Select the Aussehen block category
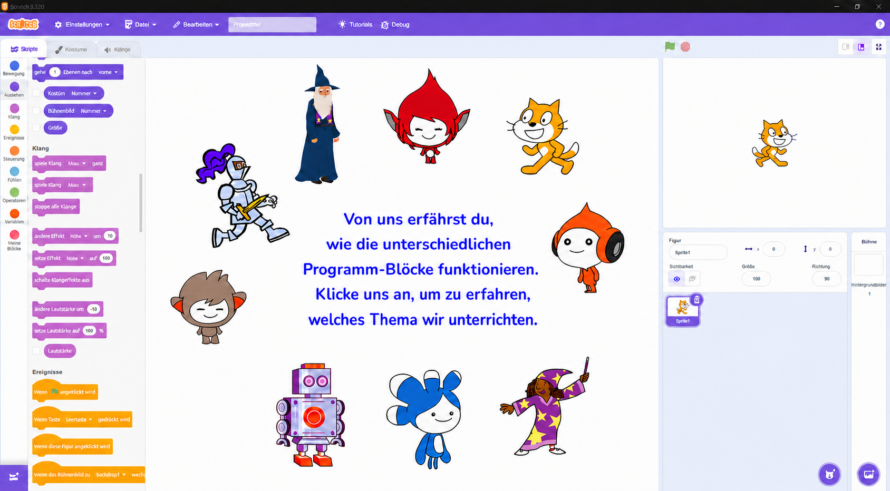 tap(14, 90)
